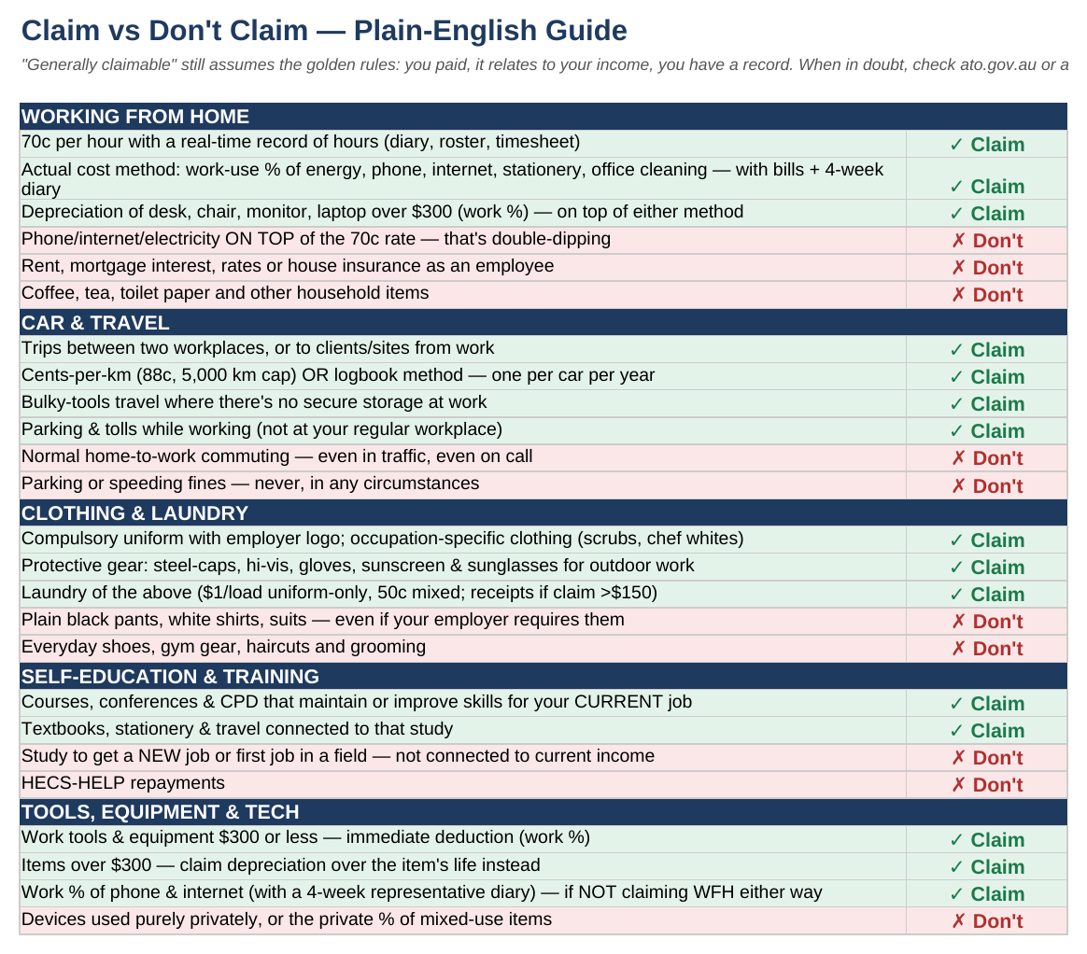Select the Don't cell beside double-dipping row

(986, 241)
